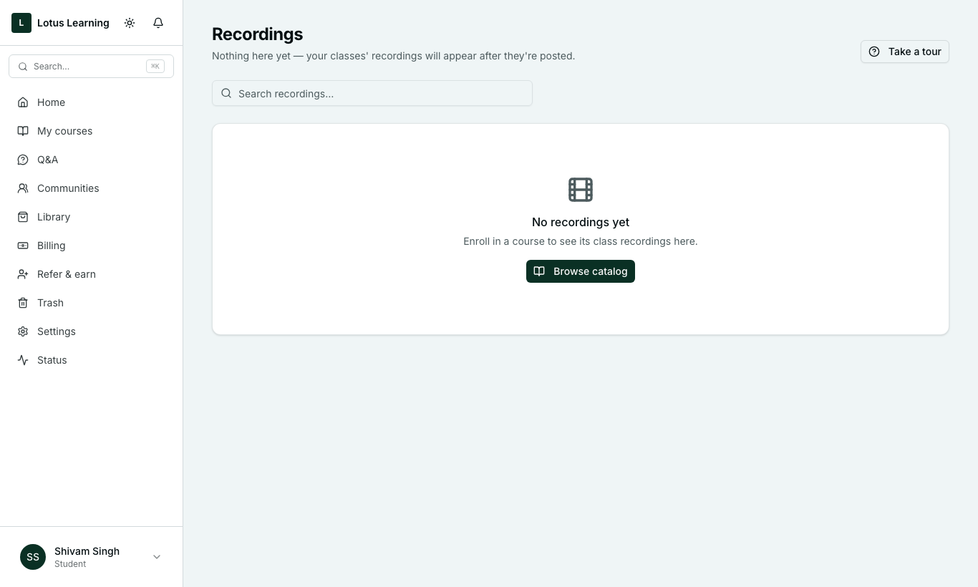Click the Lotus Learning logo badge

tap(21, 23)
